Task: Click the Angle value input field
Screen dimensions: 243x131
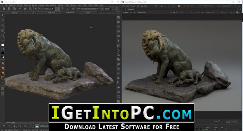Action: [x=107, y=9]
